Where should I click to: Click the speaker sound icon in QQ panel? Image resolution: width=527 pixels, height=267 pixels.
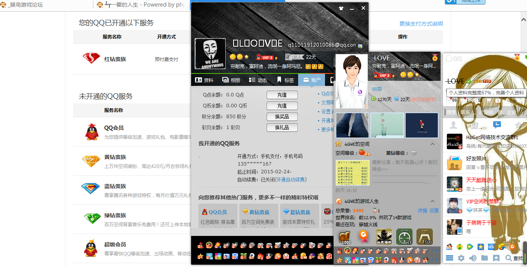tap(473, 258)
